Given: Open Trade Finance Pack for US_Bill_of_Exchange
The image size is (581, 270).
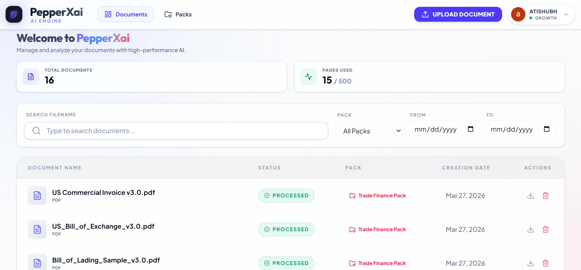Looking at the screenshot, I should point(377,229).
